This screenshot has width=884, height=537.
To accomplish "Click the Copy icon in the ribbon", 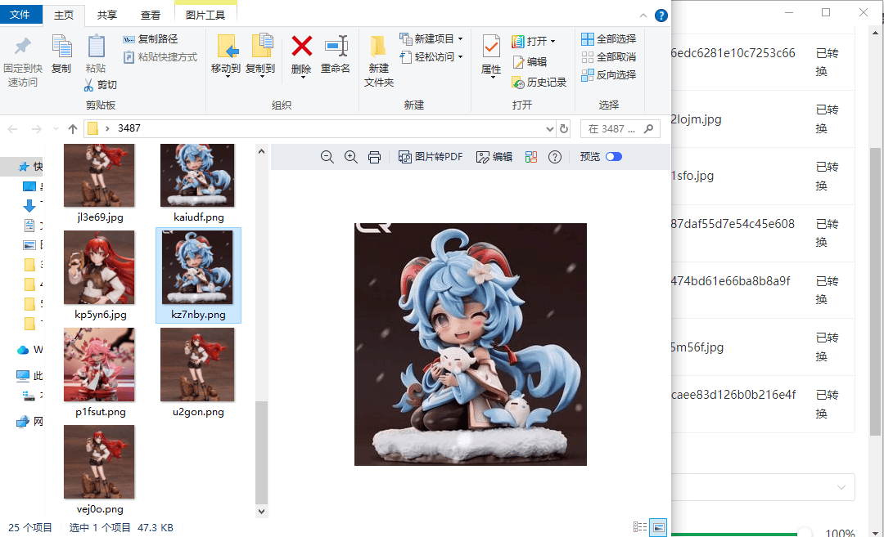I will [x=61, y=46].
